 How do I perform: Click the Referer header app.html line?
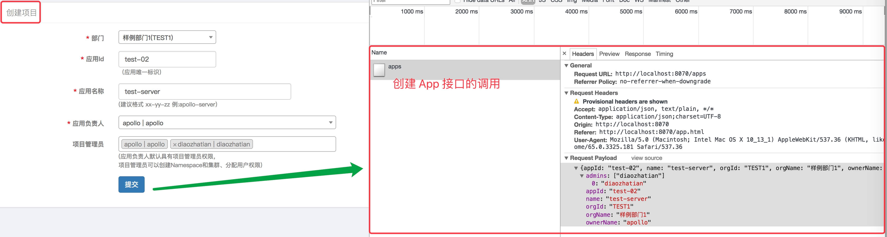click(x=639, y=132)
